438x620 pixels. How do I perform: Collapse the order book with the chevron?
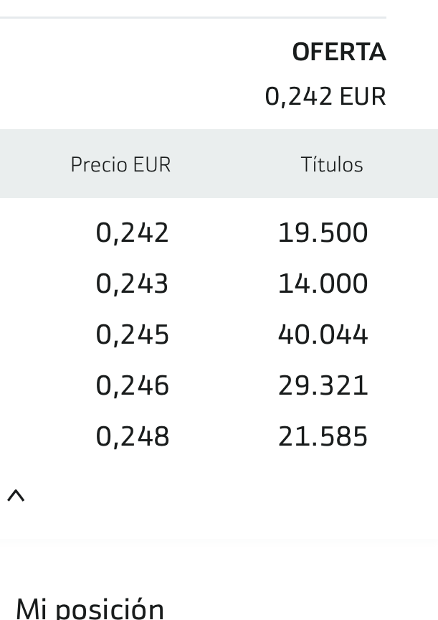coord(16,495)
